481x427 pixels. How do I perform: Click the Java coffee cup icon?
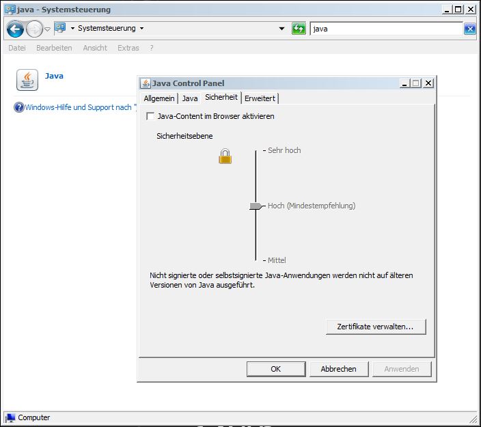coord(27,80)
